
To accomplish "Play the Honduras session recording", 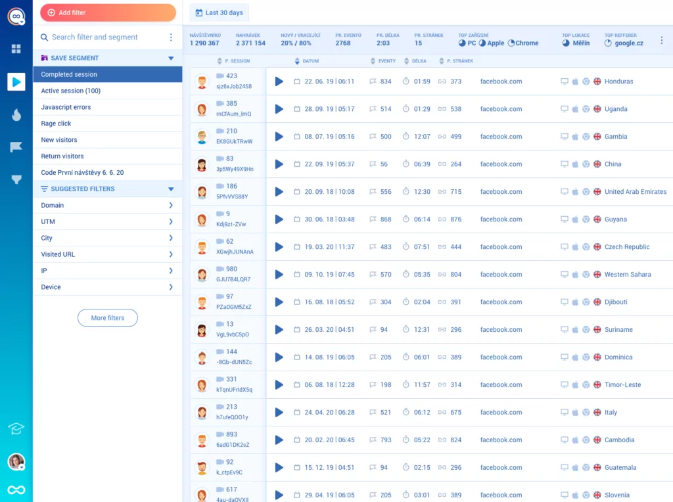I will (279, 81).
